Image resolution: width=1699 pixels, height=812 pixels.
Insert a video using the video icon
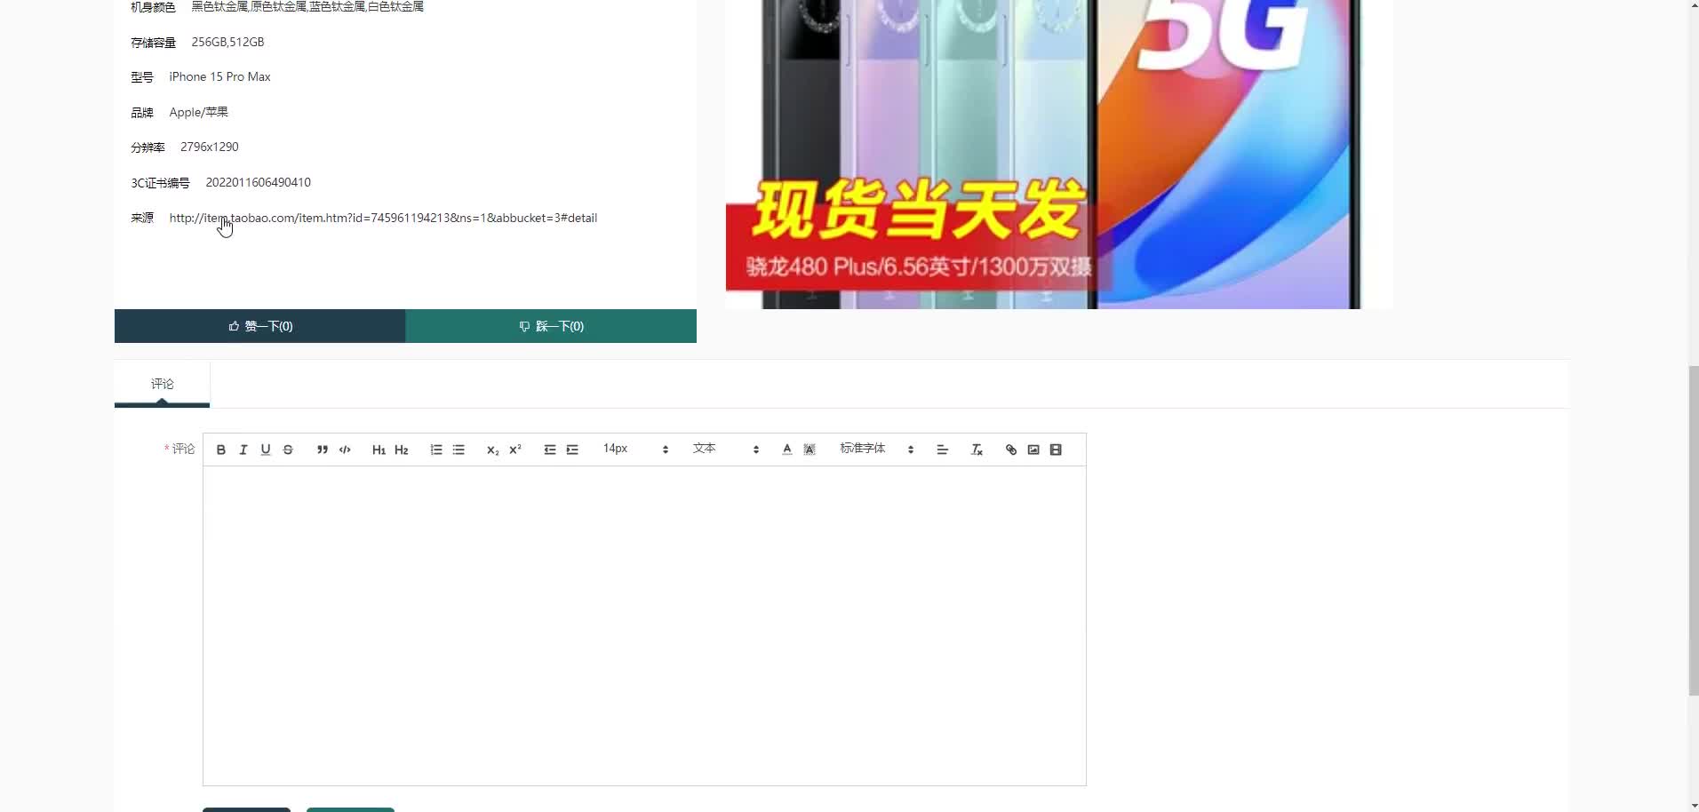click(x=1055, y=449)
